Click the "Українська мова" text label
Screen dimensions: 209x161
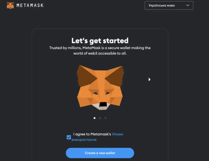162,5
